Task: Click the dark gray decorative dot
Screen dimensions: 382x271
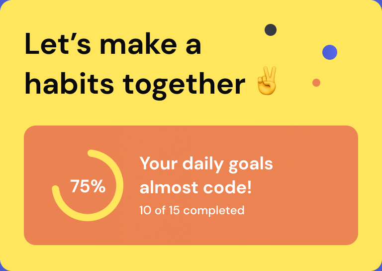Action: click(271, 30)
